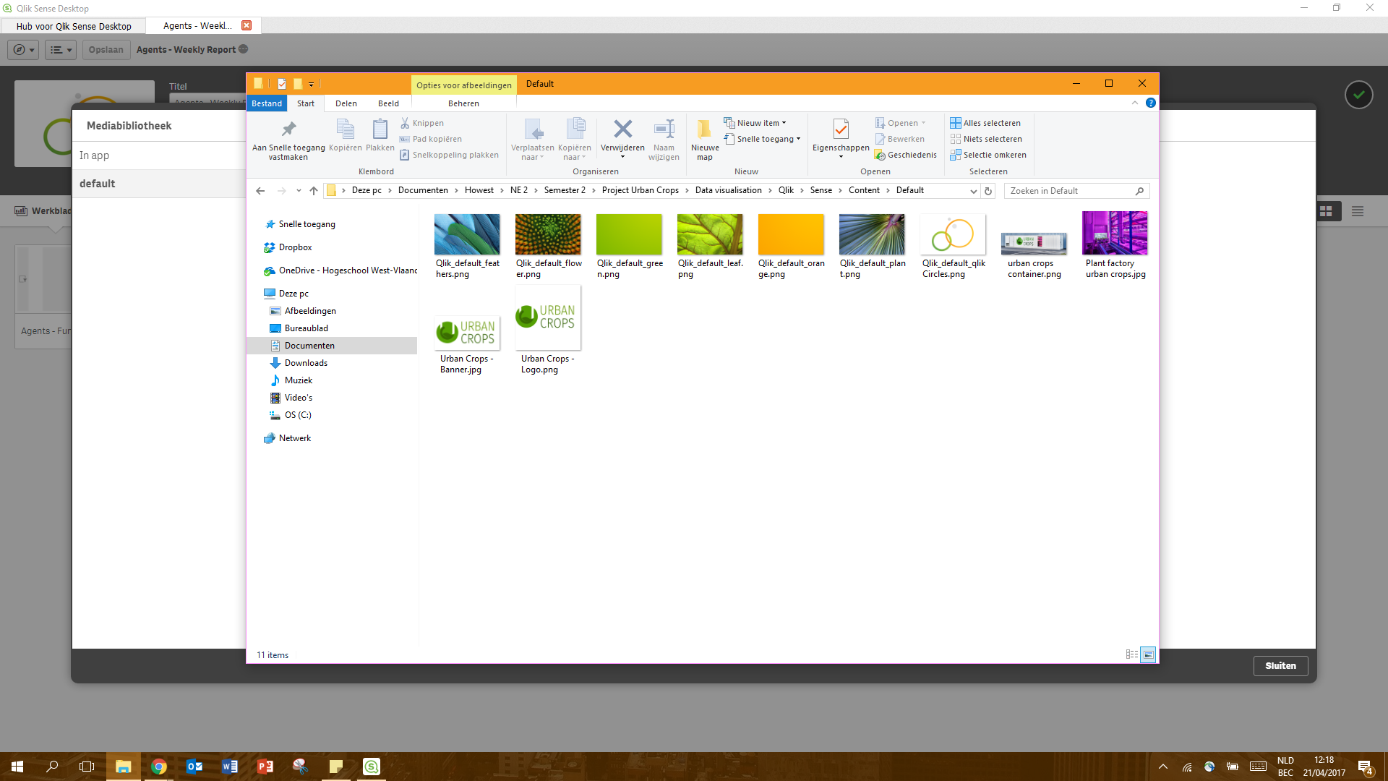Switch to details view icon in status bar
The height and width of the screenshot is (781, 1388).
click(1132, 654)
